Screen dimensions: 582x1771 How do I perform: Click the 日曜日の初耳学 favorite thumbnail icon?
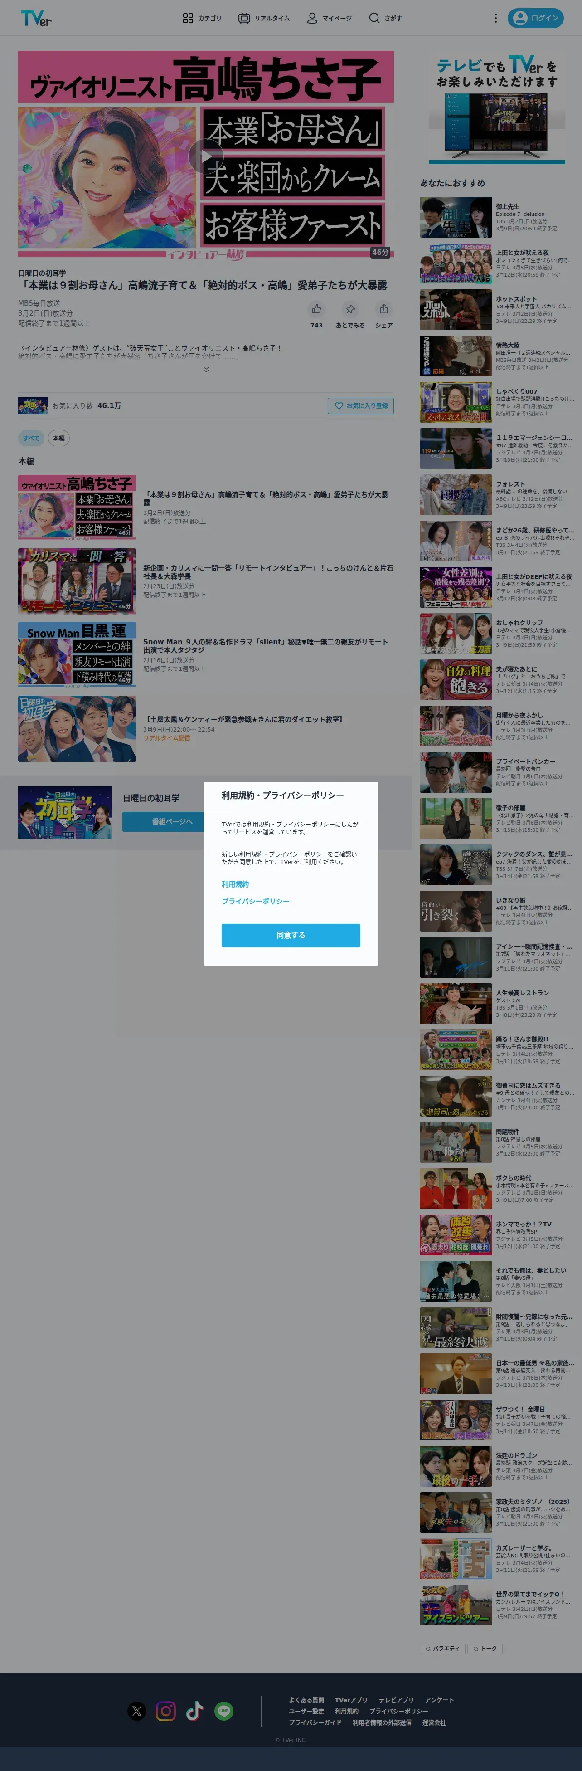[x=32, y=405]
